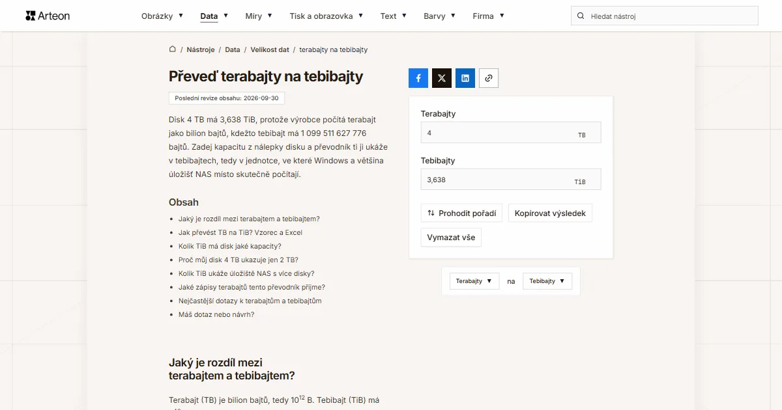Click the Arteon logo
Viewport: 782px width, 410px height.
[48, 16]
